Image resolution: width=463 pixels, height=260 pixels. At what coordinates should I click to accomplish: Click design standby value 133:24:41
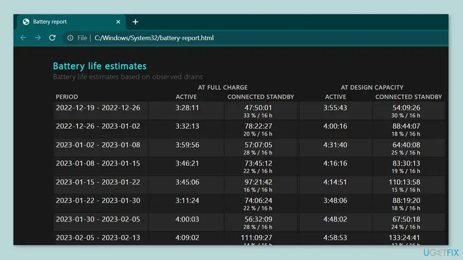(x=404, y=238)
